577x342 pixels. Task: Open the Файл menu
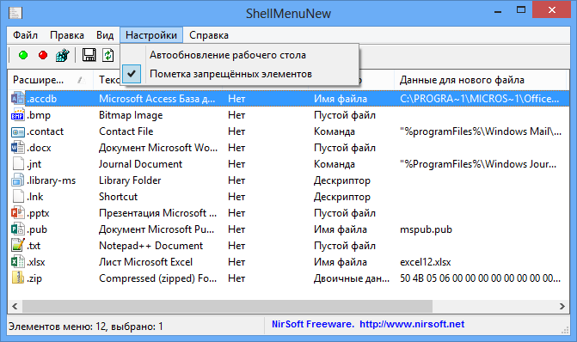point(26,35)
